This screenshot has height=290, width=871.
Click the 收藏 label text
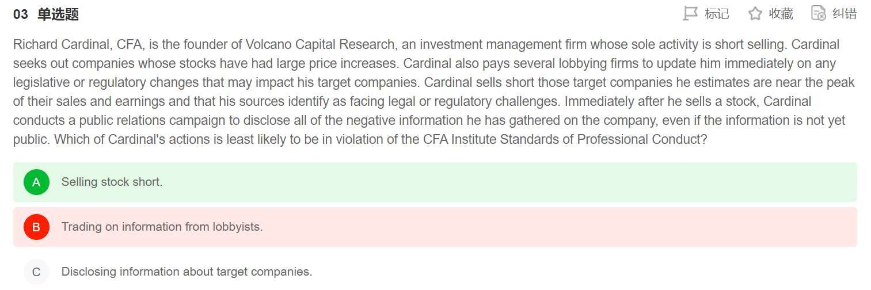pyautogui.click(x=781, y=14)
